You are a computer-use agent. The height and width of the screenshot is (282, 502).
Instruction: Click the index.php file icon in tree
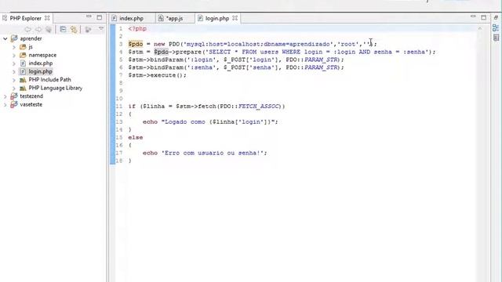click(23, 63)
